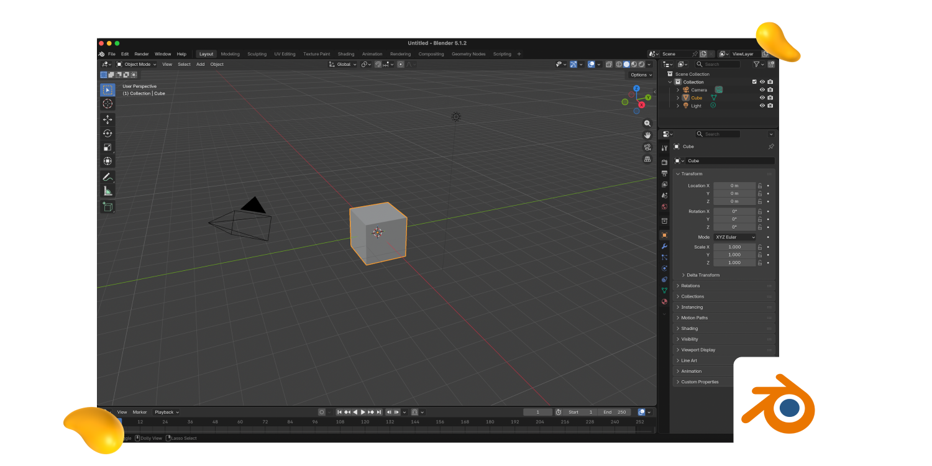Open the XYZ Euler rotation mode dropdown
Viewport: 932px width, 466px height.
tap(735, 237)
